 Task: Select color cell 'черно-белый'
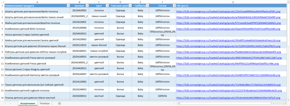pos(99,45)
